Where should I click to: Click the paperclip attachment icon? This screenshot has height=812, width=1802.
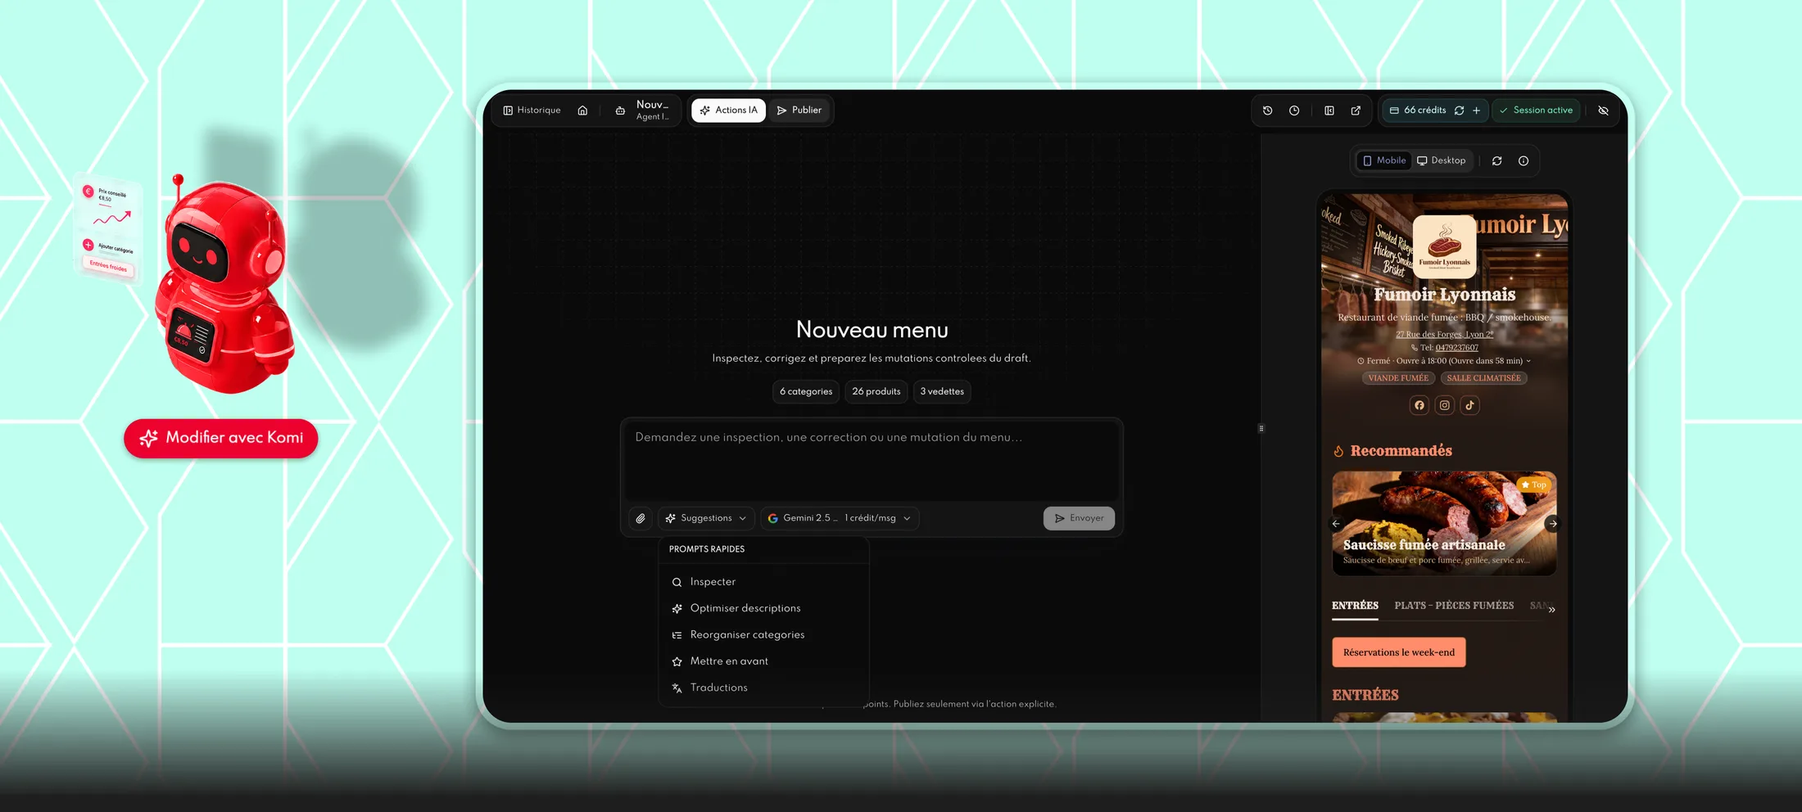point(641,518)
